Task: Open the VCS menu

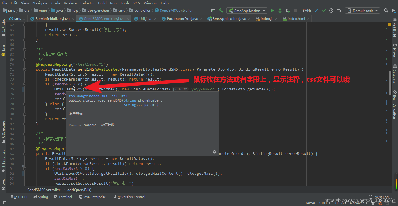Action: coord(137,3)
